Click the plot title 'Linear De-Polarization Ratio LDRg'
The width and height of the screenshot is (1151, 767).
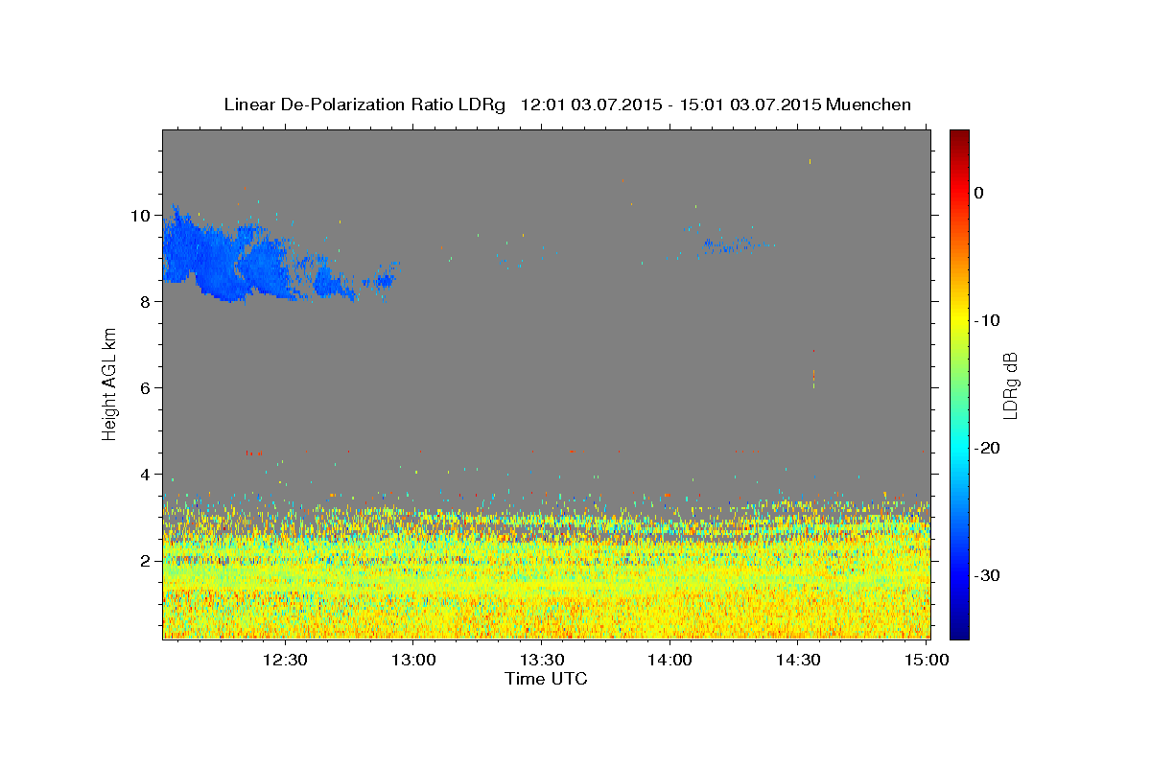[364, 105]
